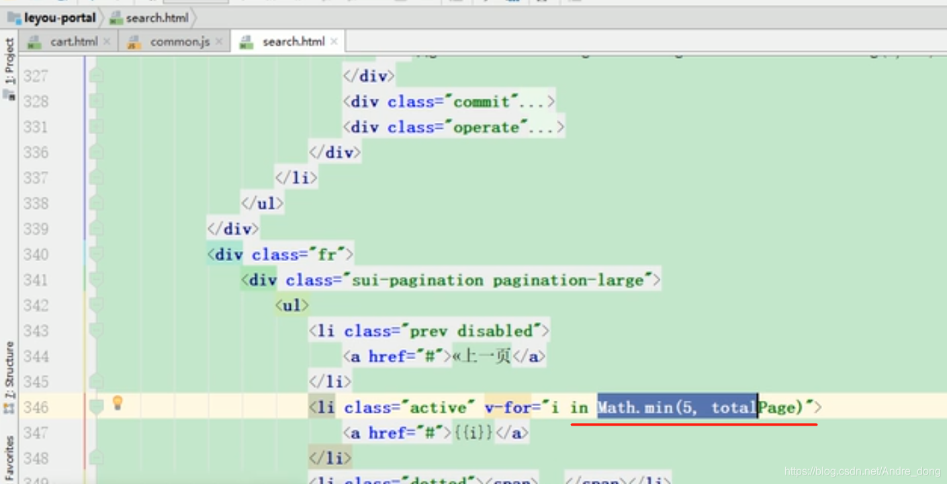Click "sui-pagination pagination-large" class value
The height and width of the screenshot is (484, 947).
point(498,280)
